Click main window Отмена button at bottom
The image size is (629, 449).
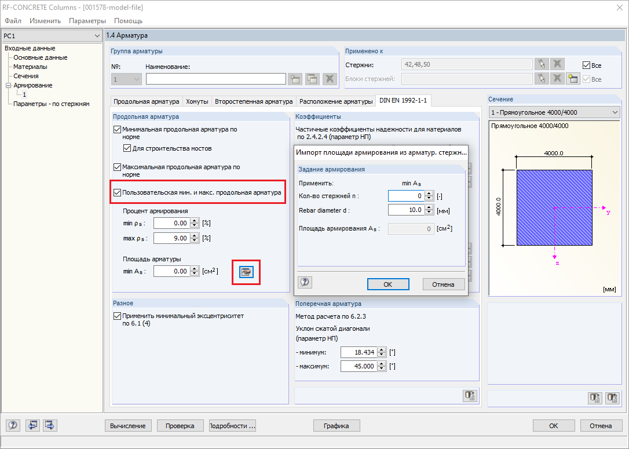pos(601,426)
